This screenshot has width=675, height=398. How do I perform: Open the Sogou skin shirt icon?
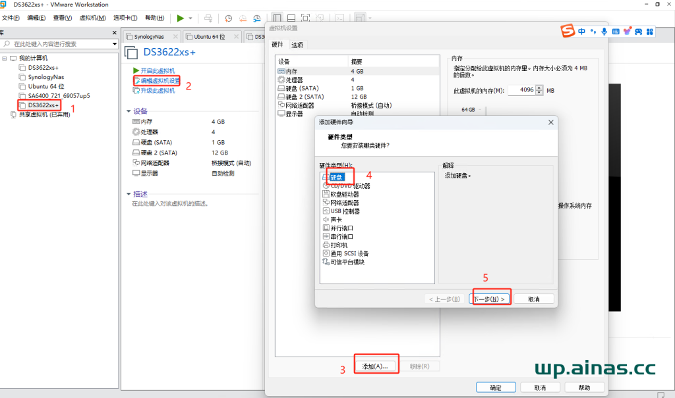pyautogui.click(x=628, y=32)
